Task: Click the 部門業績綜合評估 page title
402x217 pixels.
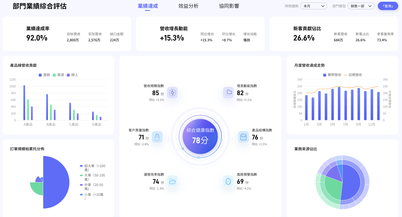Action: [40, 6]
